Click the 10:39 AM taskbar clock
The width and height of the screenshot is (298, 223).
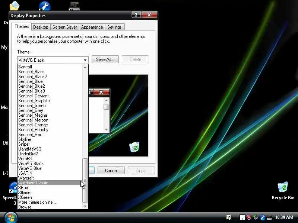pyautogui.click(x=284, y=217)
